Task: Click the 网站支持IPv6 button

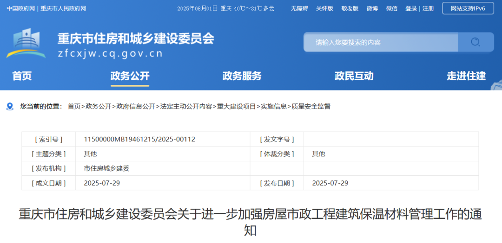Action: (468, 8)
